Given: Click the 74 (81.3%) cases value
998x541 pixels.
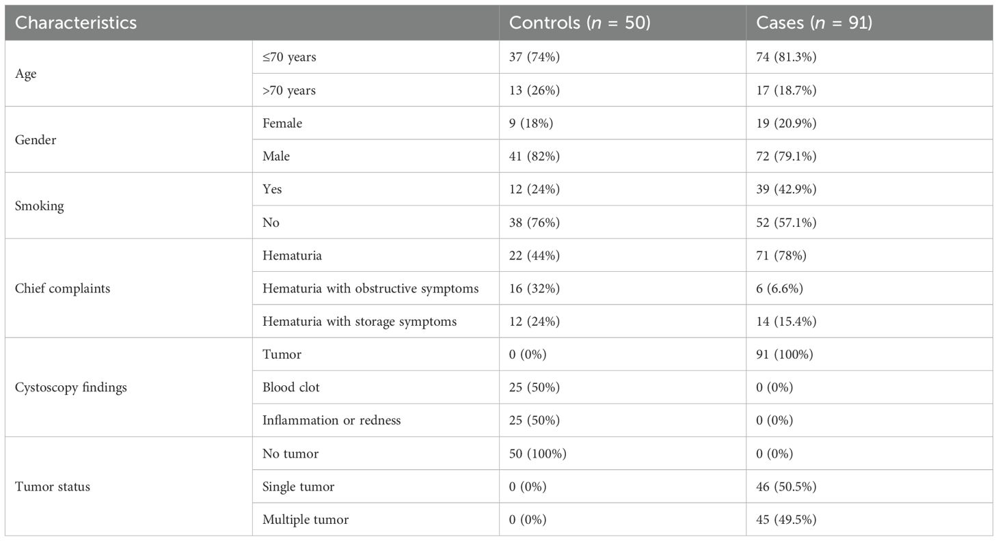Looking at the screenshot, I should (786, 57).
